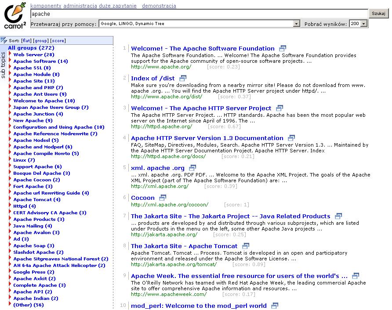
Task: Open in new window icon beside 'Index of /dist'
Action: (x=183, y=78)
